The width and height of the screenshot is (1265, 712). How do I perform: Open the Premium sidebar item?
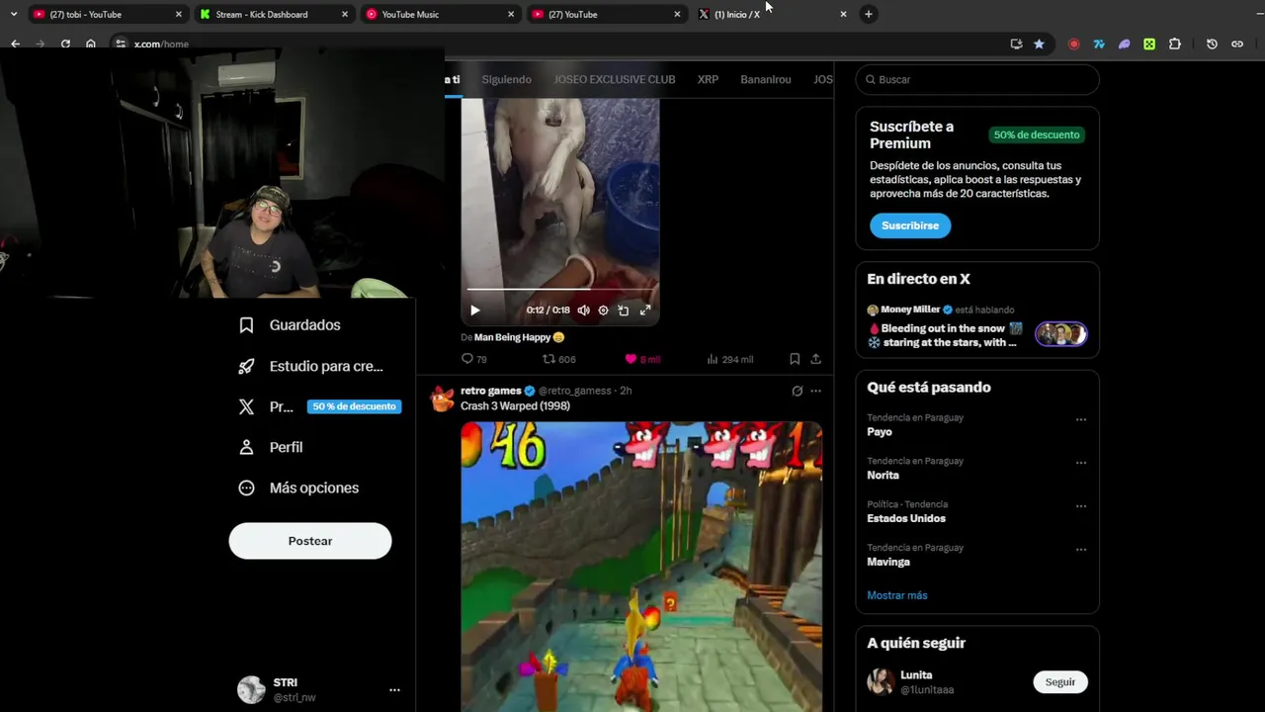(318, 406)
